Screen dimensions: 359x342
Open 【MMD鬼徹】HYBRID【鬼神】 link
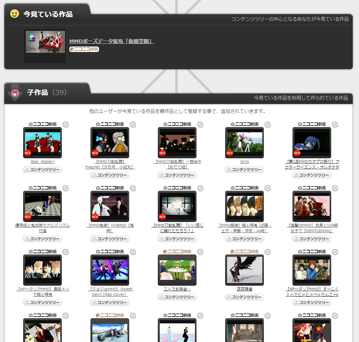(110, 228)
